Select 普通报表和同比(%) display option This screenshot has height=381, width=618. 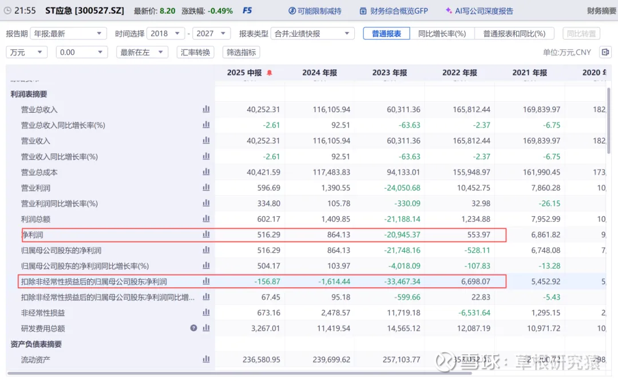coord(514,34)
